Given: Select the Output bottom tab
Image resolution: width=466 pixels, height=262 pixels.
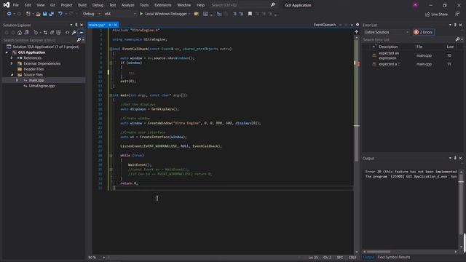Looking at the screenshot, I should coord(369,257).
